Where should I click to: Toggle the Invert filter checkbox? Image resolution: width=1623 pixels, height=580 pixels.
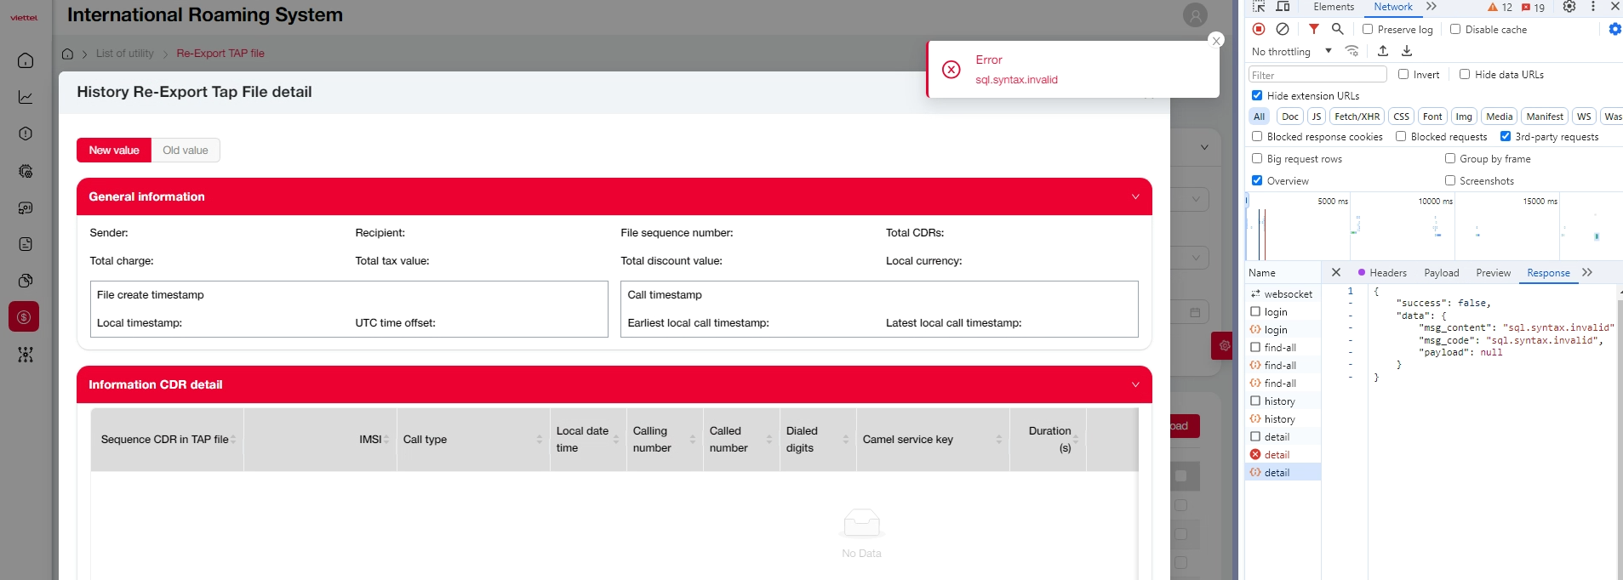(x=1403, y=74)
